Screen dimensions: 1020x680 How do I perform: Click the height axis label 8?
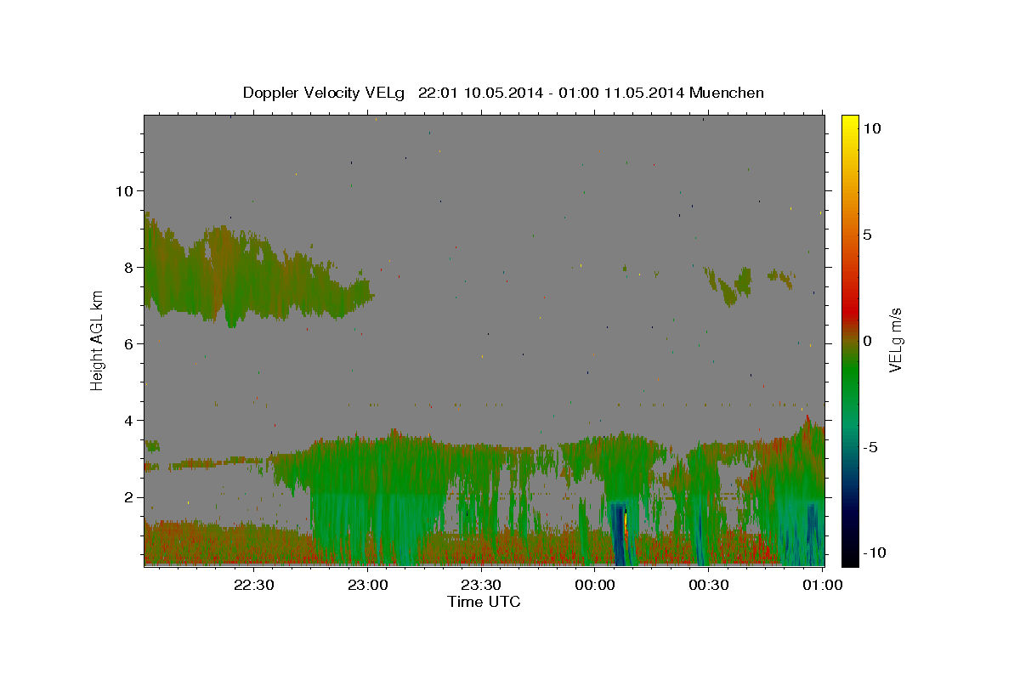(x=130, y=267)
